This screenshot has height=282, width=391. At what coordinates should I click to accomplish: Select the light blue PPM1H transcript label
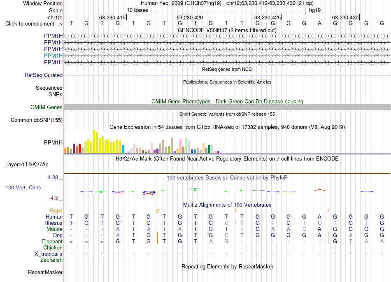pos(53,56)
